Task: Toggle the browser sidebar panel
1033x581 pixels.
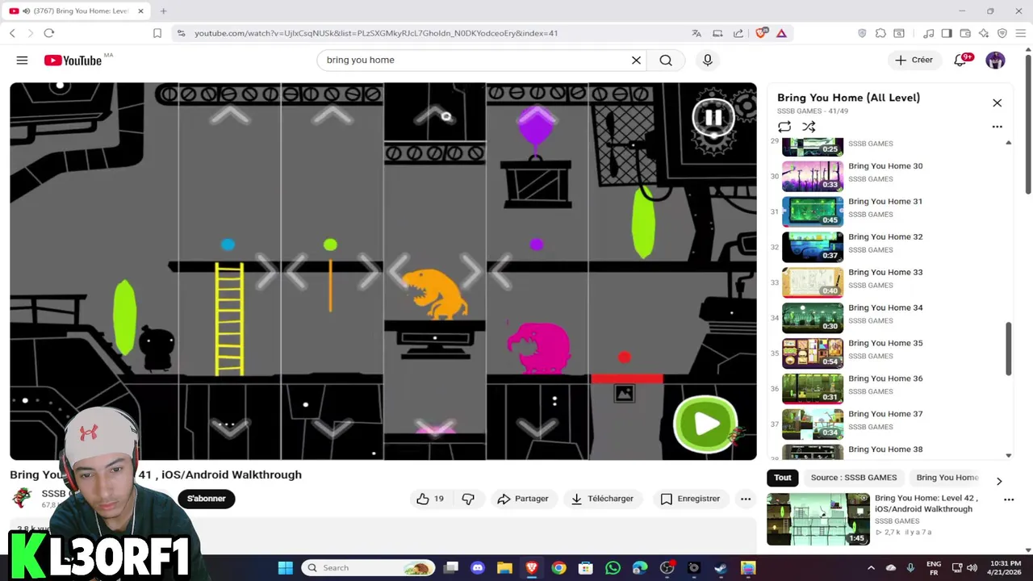Action: coord(947,33)
